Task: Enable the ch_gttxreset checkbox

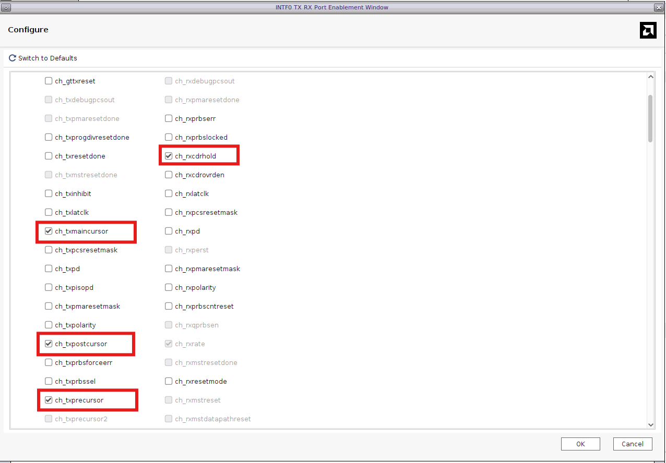Action: tap(49, 81)
